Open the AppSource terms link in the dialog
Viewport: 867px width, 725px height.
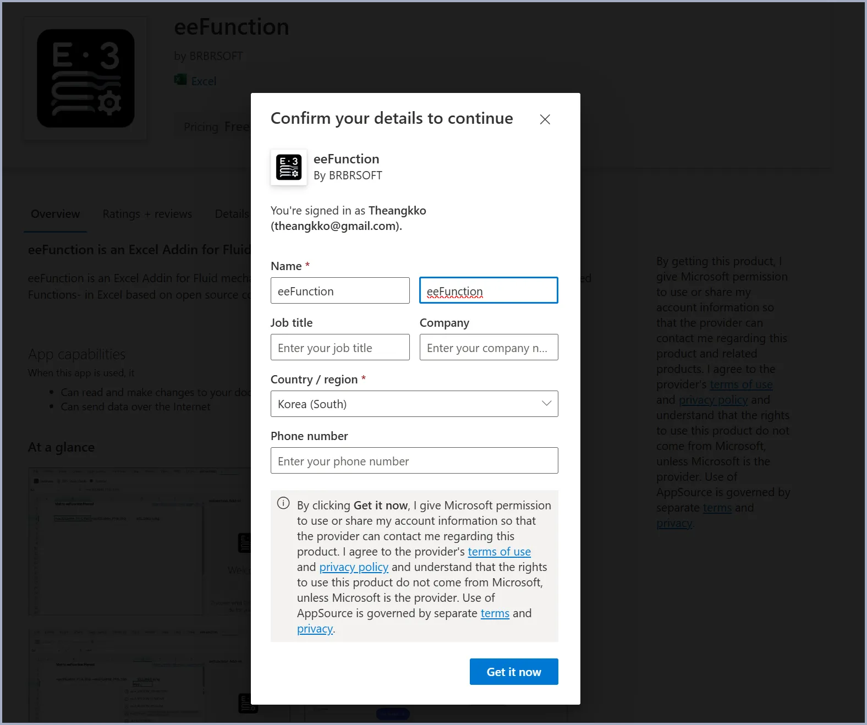click(495, 613)
